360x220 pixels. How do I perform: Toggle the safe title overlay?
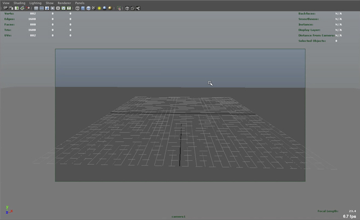(69, 8)
